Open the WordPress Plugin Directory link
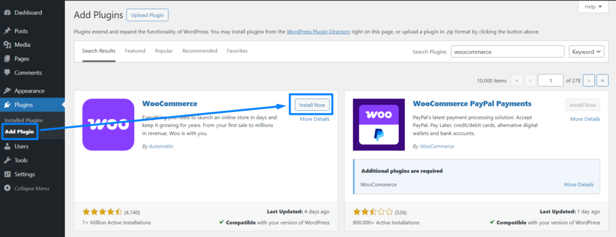 point(318,32)
